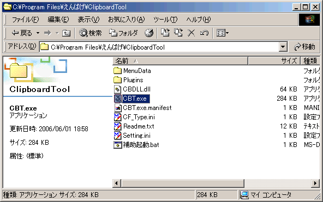Screen dimensions: 323x202
Task: Click the horizontal scrollbar thumb
Action: click(183, 183)
